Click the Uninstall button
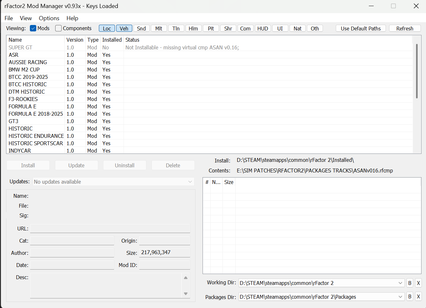 pyautogui.click(x=125, y=165)
